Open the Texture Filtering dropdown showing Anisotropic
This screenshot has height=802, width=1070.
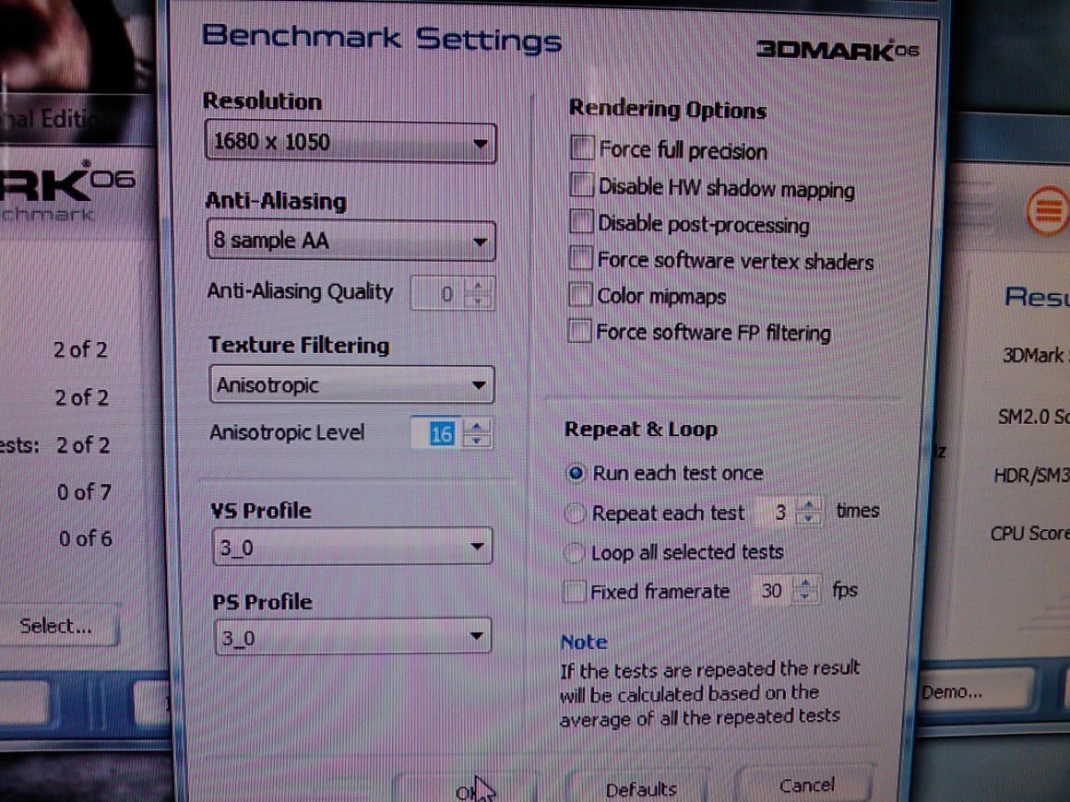(x=351, y=384)
